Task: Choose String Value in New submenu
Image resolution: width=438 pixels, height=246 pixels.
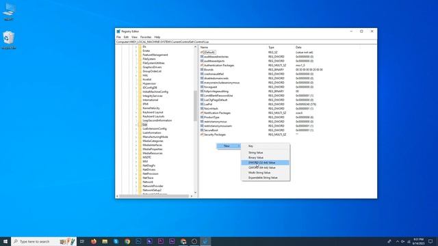Action: (265, 153)
